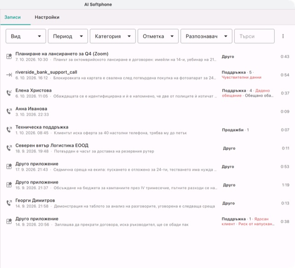
Task: Click the Чувствителни данни red tag
Action: 242,77
